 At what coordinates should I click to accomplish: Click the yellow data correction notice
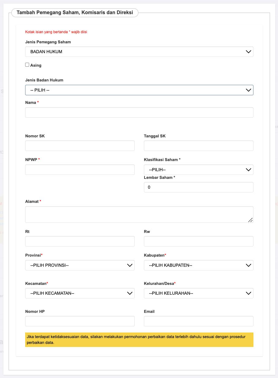(x=139, y=340)
